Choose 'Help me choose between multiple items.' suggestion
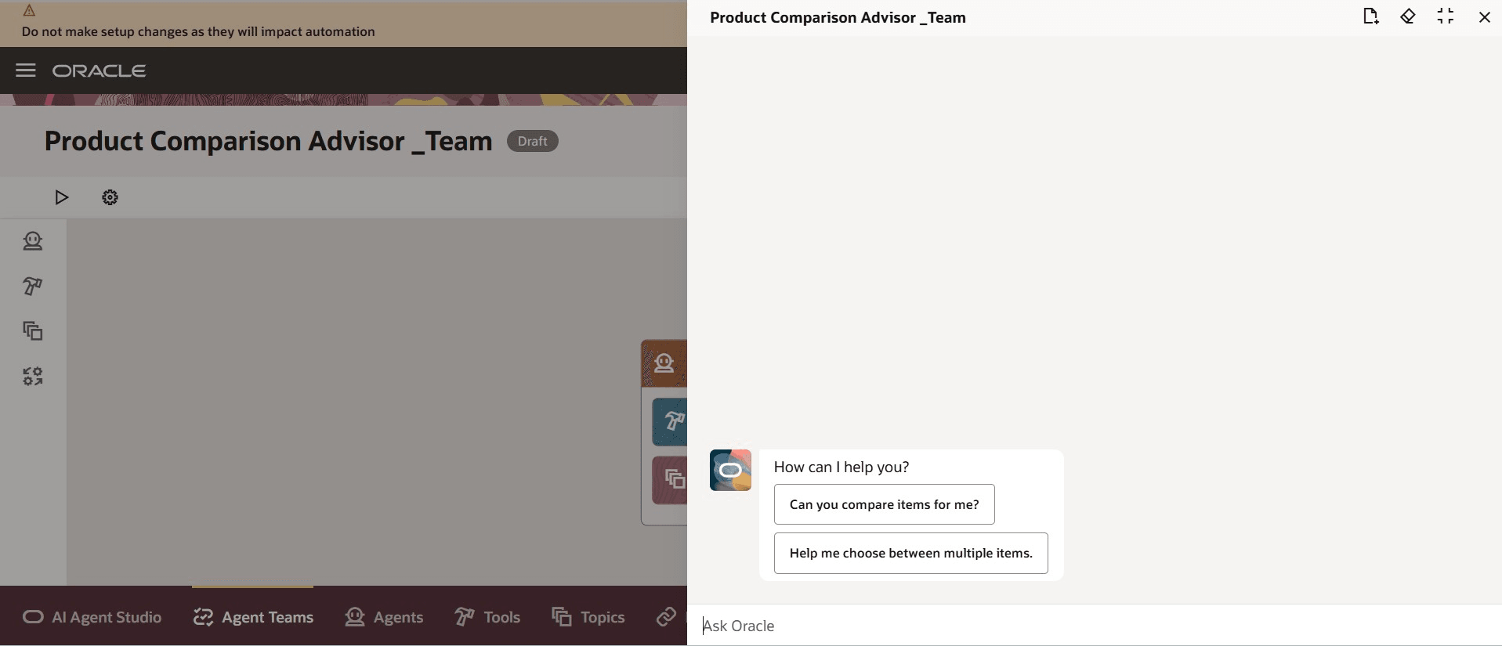The height and width of the screenshot is (646, 1502). pos(911,554)
